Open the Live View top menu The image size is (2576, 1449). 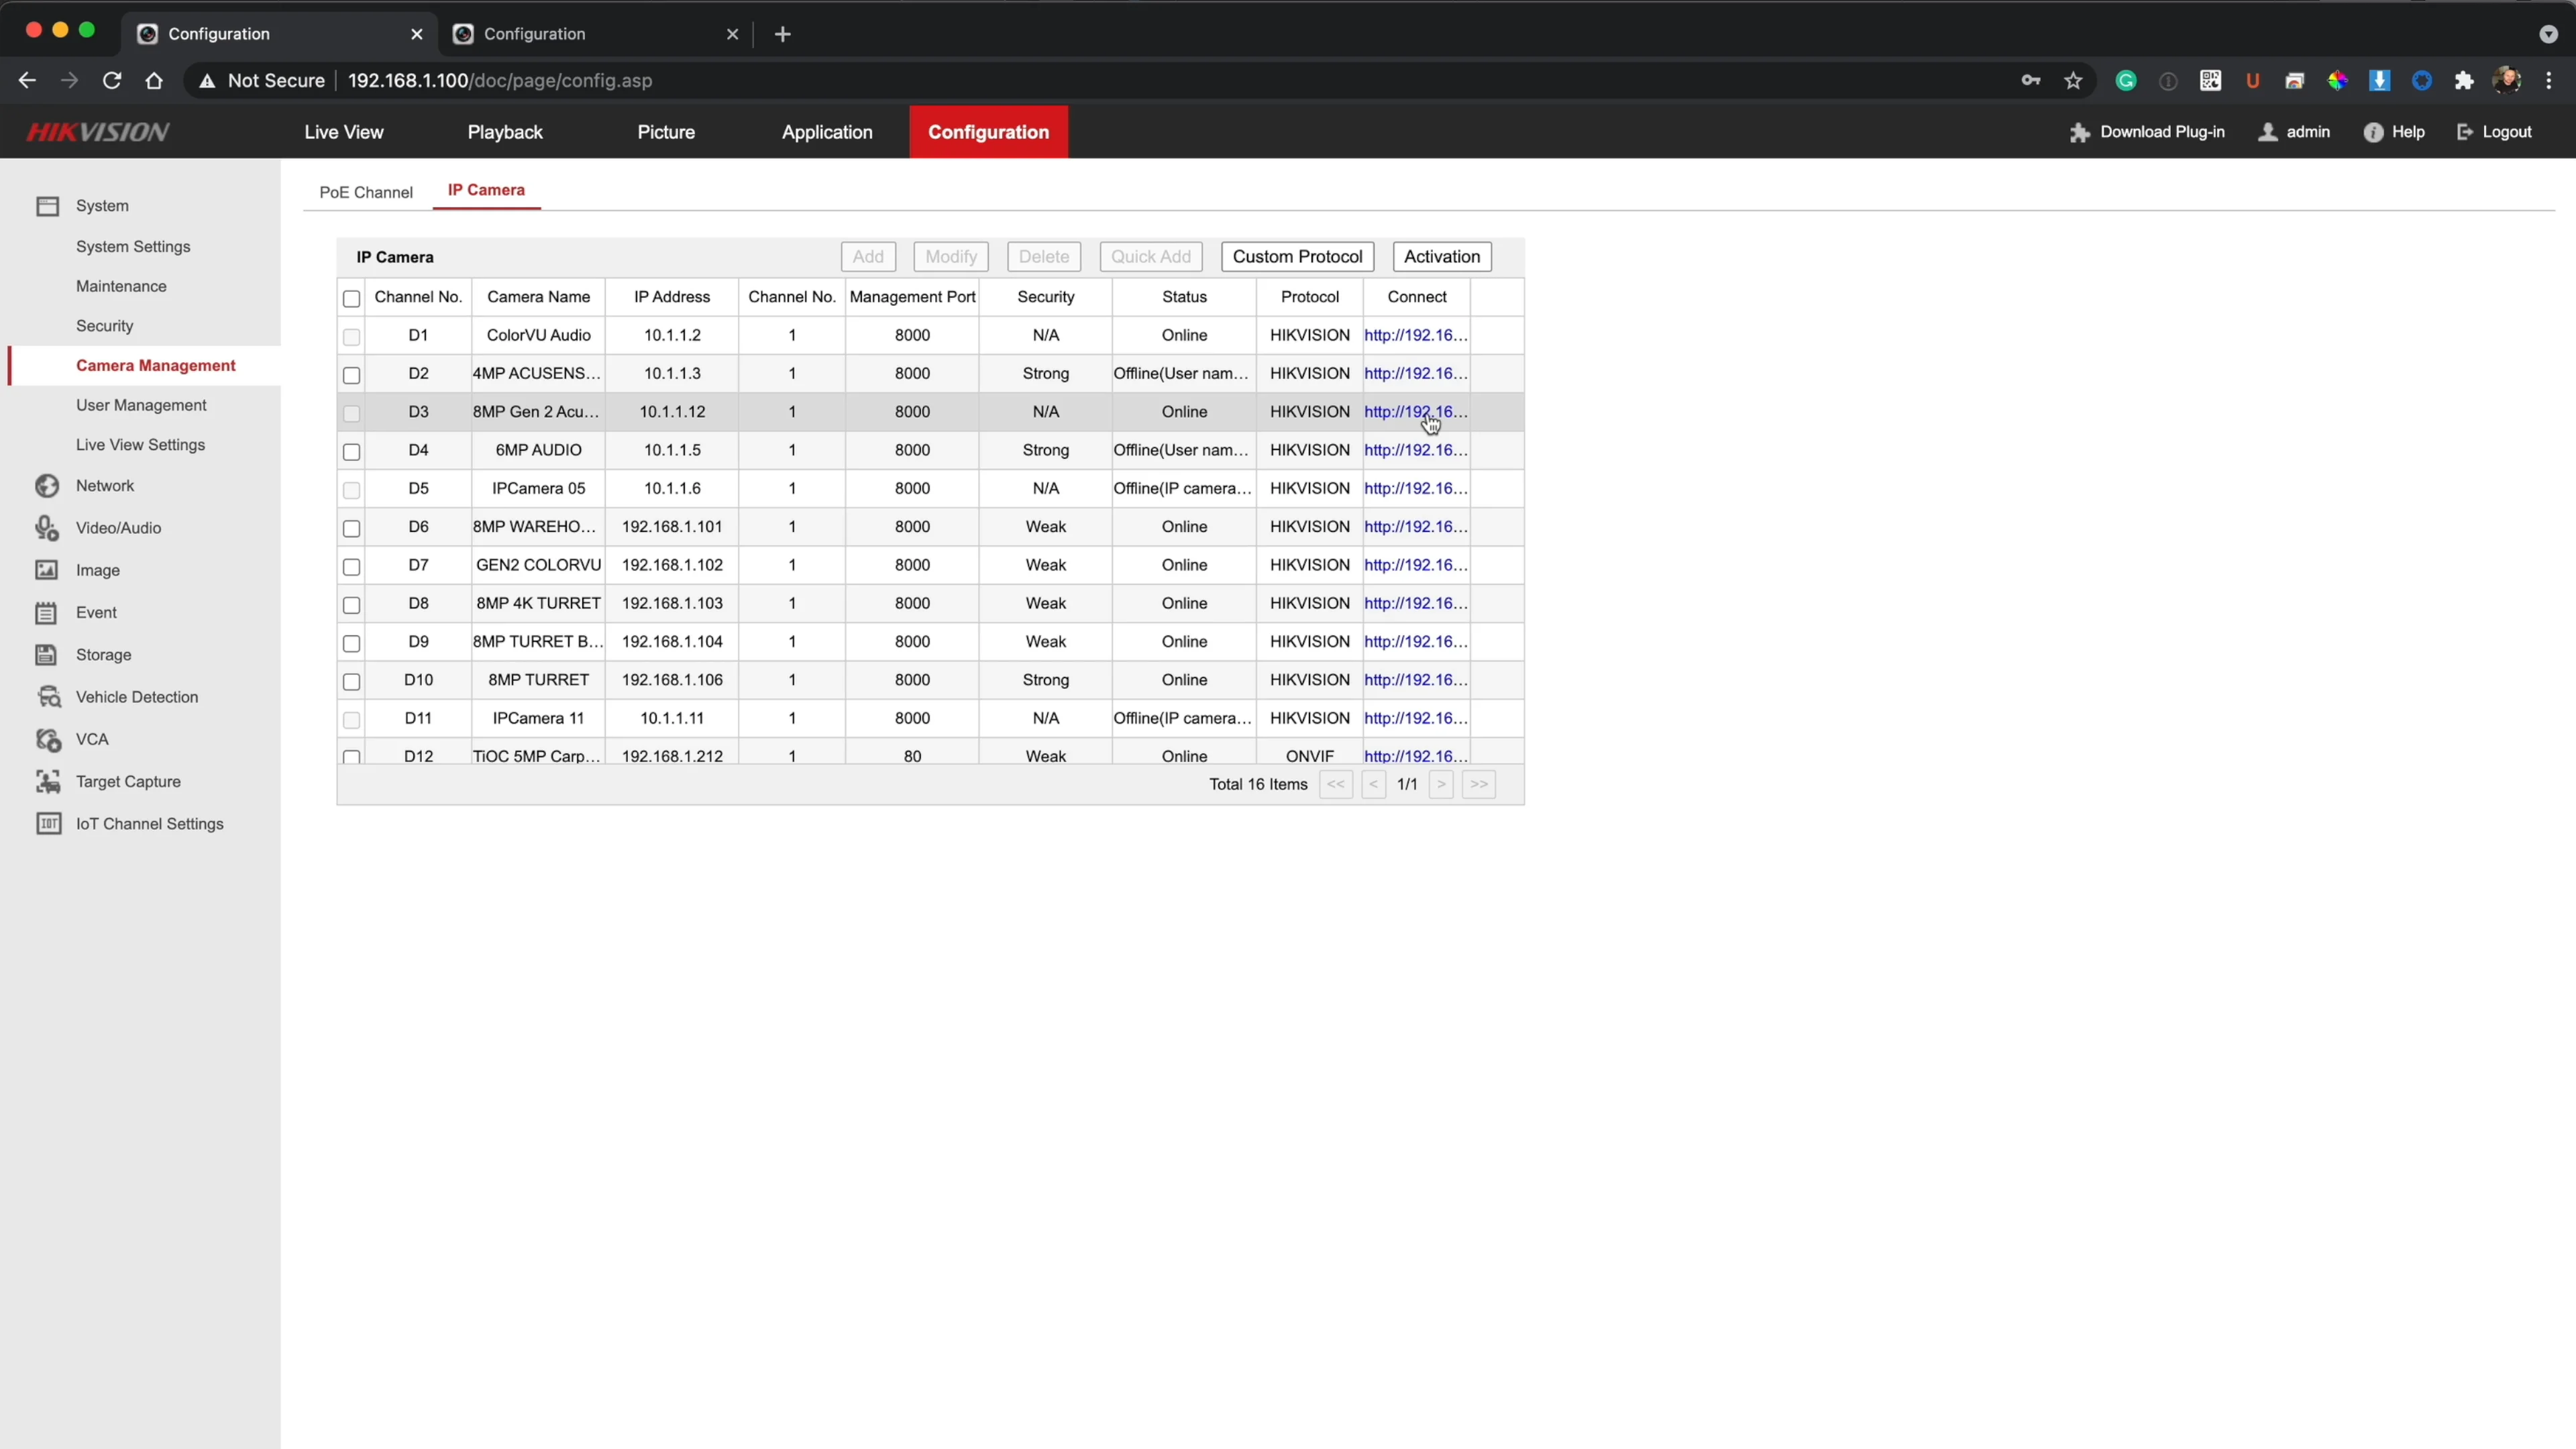[344, 132]
